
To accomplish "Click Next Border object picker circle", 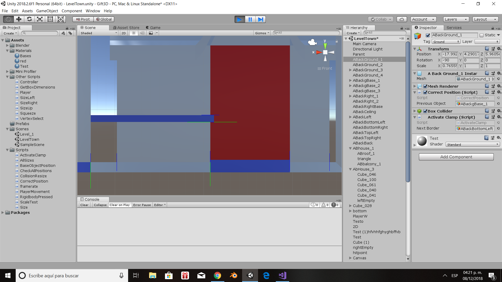I will coord(498,128).
